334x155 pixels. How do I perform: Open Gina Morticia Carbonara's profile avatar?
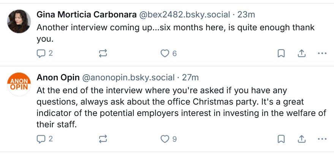(x=19, y=21)
